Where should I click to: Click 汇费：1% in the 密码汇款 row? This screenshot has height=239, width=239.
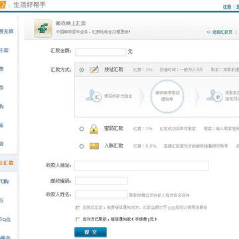[x=143, y=129]
